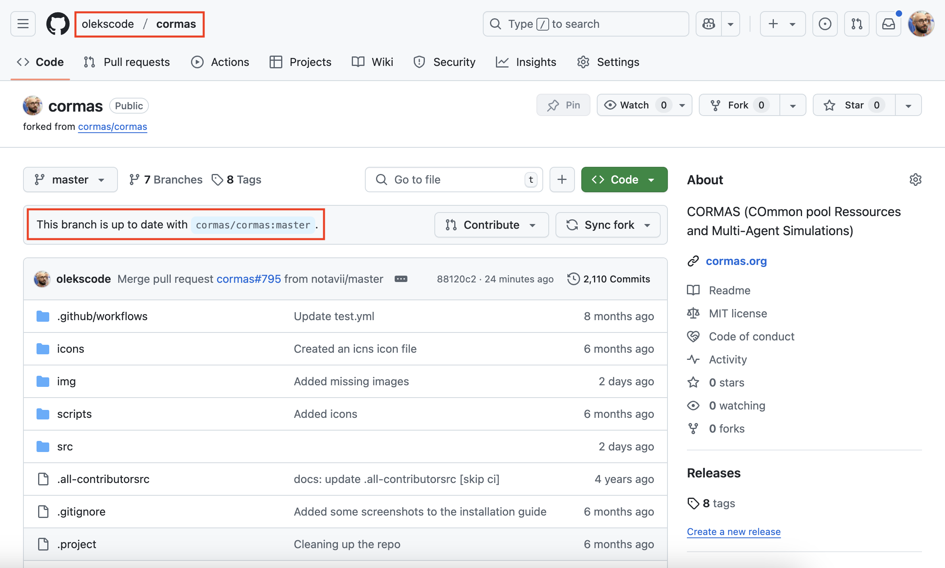945x568 pixels.
Task: Open the master branch dropdown
Action: (x=70, y=180)
